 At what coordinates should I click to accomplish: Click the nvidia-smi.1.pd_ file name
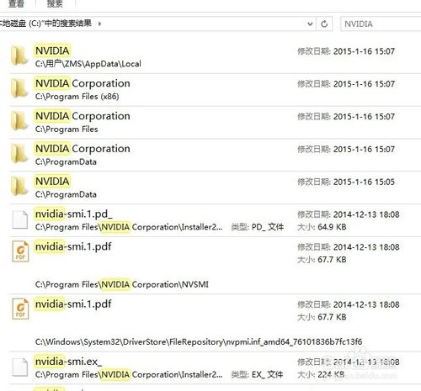[x=73, y=214]
